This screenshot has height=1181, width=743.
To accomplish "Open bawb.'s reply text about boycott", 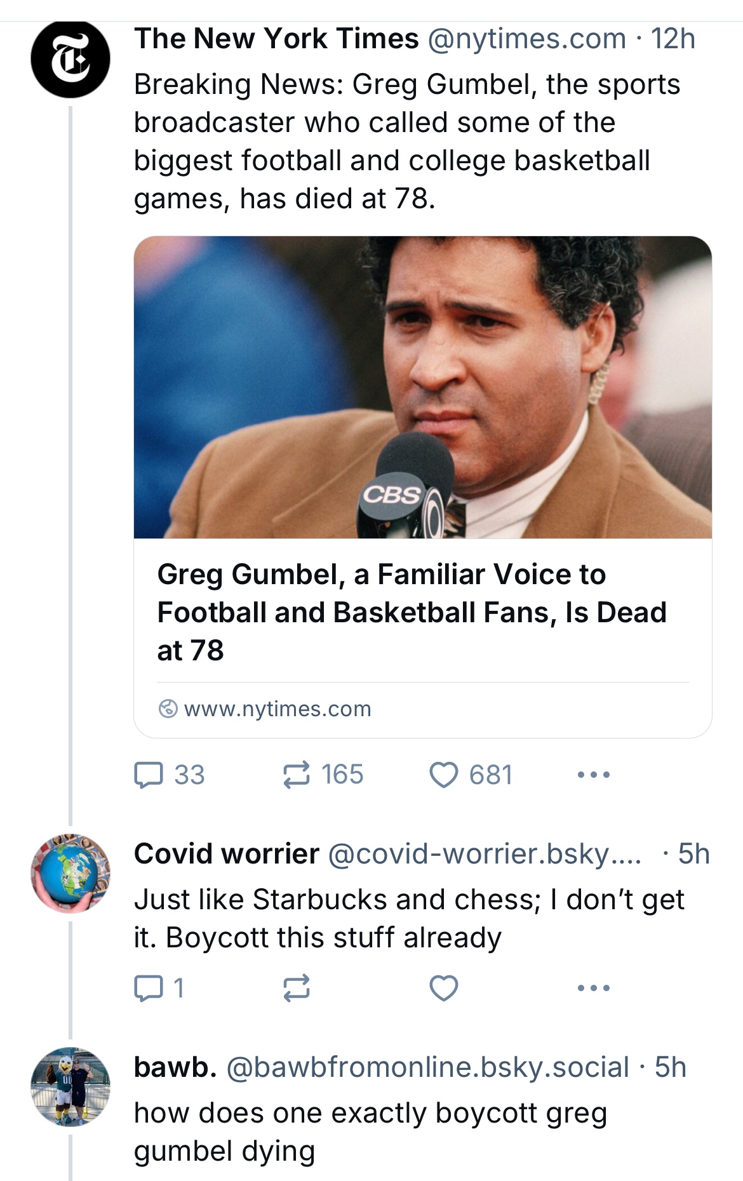I will coord(370,1131).
